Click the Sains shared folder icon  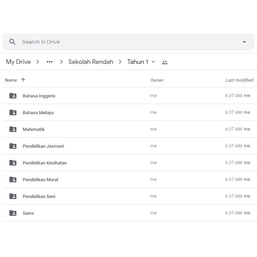point(13,213)
